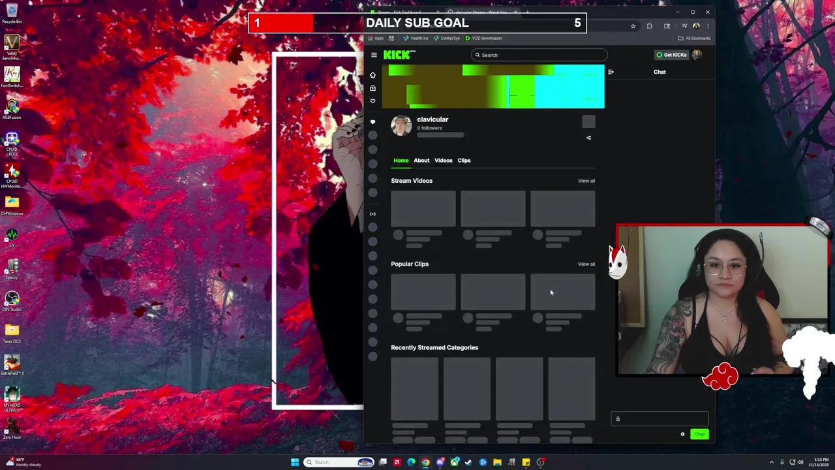Viewport: 835px width, 470px height.
Task: Select the Valley Benchmark desktop icon
Action: (12, 48)
